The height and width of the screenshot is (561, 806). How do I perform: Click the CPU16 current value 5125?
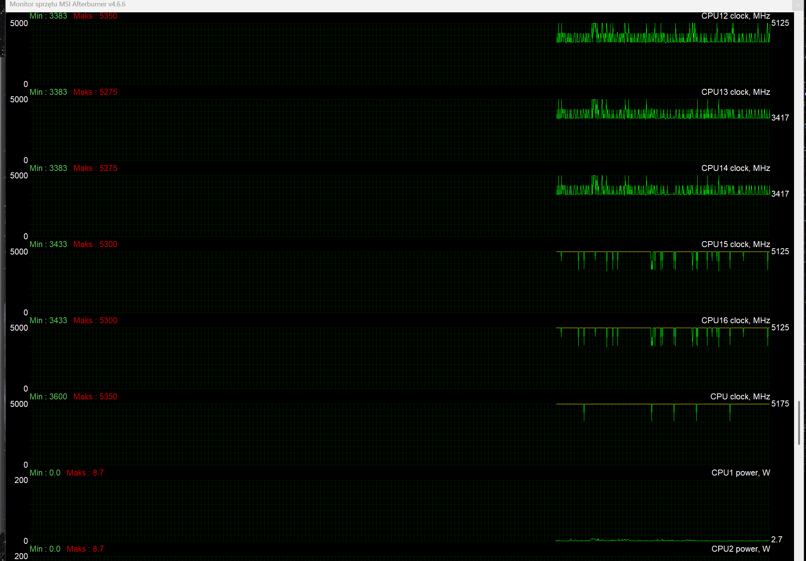(780, 328)
